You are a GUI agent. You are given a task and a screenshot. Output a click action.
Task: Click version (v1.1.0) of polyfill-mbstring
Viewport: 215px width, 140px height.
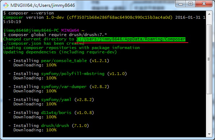point(117,74)
